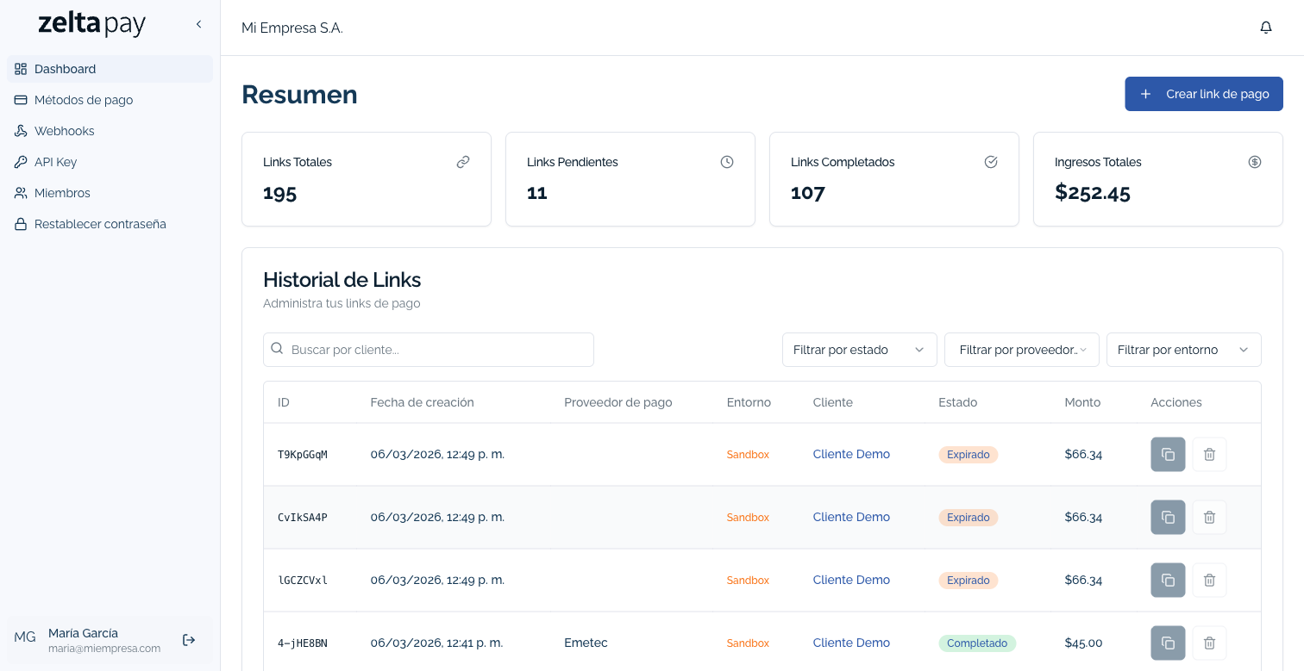Viewport: 1304px width, 671px height.
Task: Open the Filtrar por estado dropdown
Action: (859, 350)
